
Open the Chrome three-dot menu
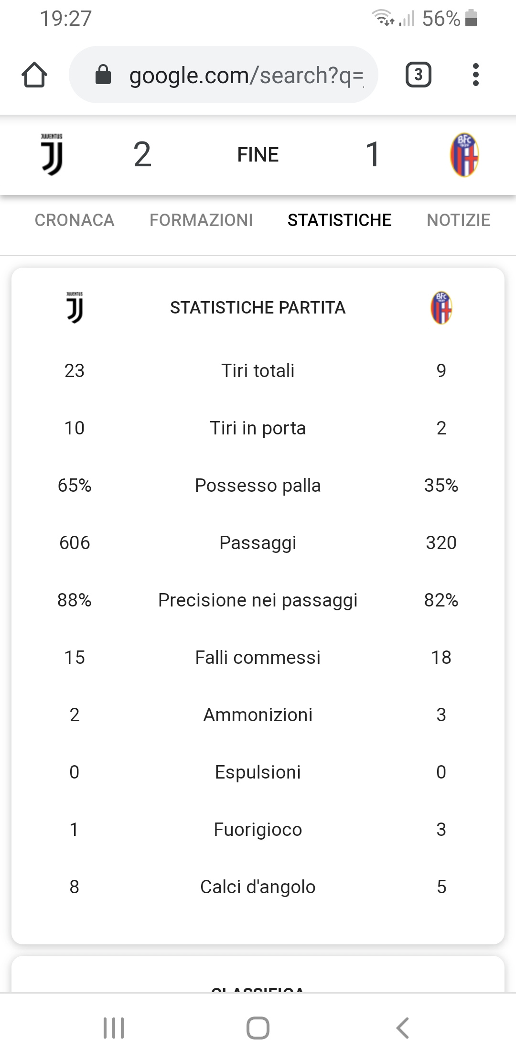475,75
